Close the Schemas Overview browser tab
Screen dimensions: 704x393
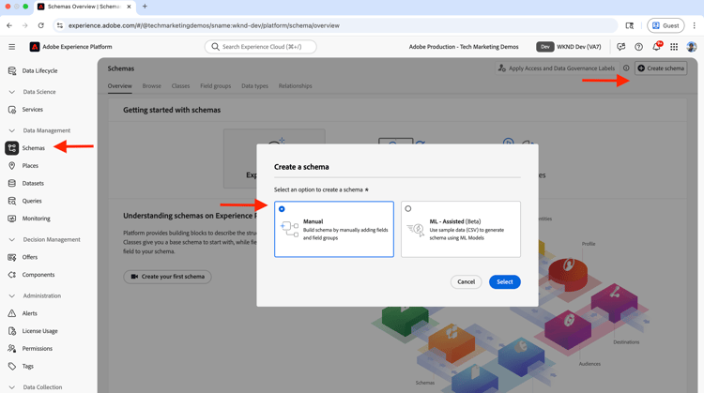pos(130,7)
